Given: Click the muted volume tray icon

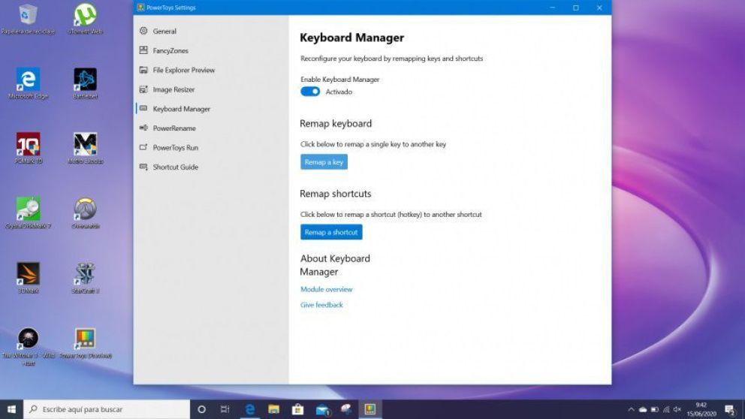Looking at the screenshot, I should tap(677, 409).
